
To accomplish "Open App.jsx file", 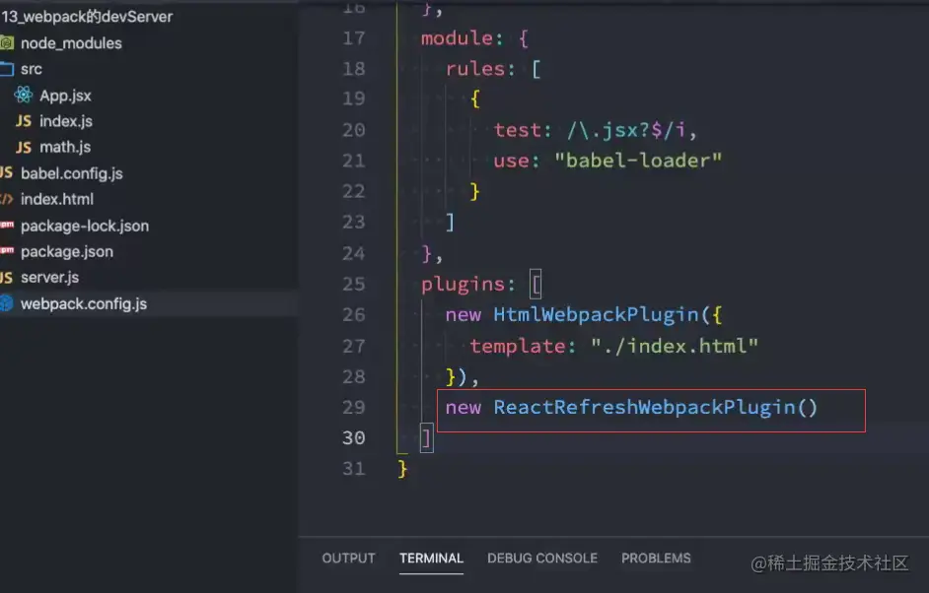I will pyautogui.click(x=65, y=96).
